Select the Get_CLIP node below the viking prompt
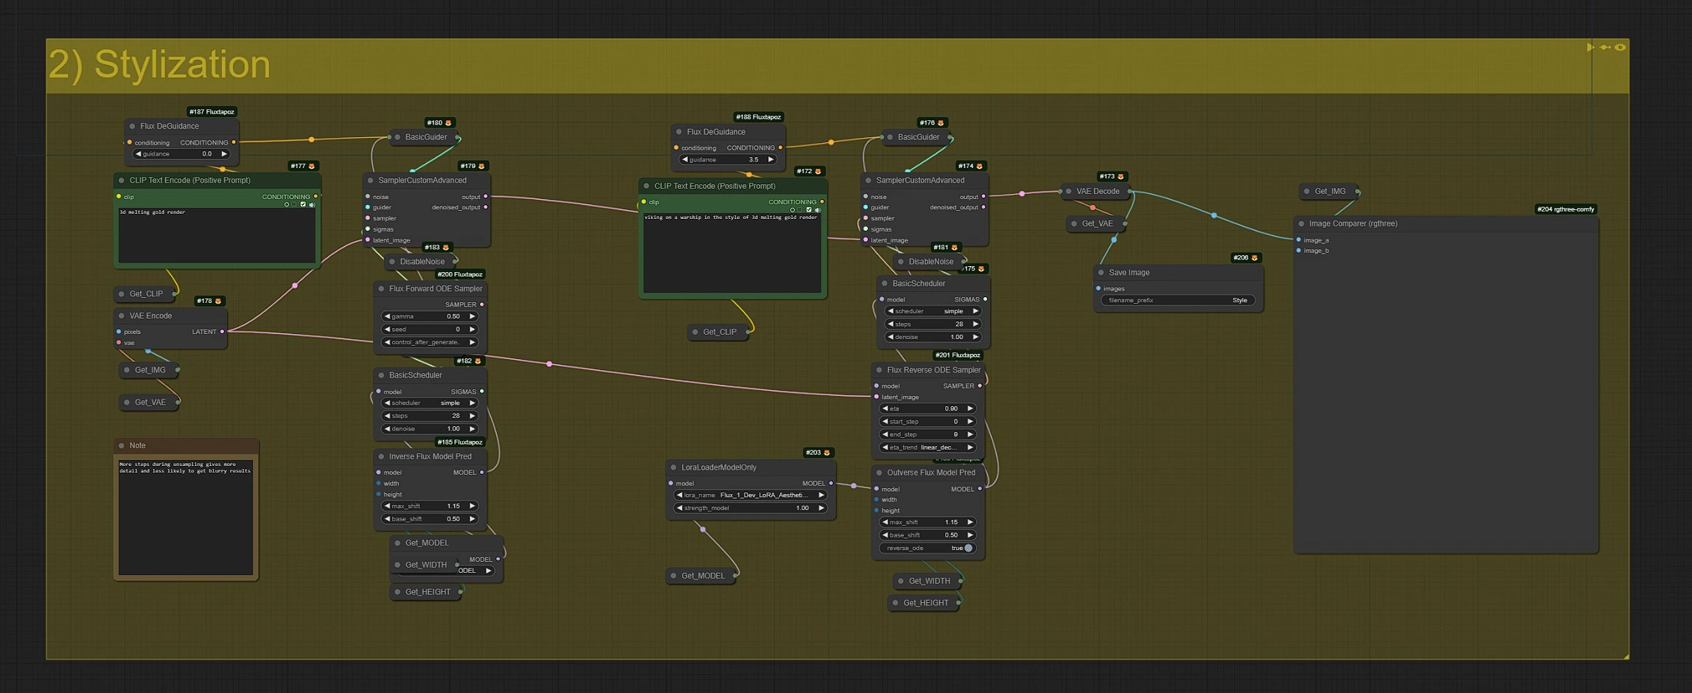Viewport: 1692px width, 693px height. click(720, 332)
